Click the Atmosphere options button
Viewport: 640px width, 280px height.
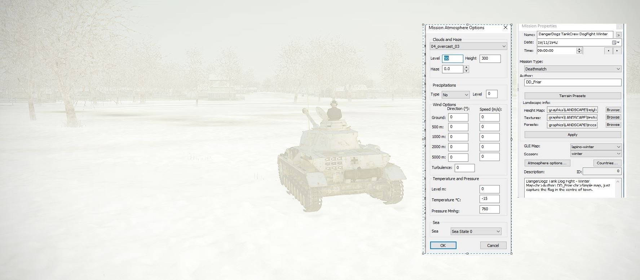click(x=547, y=163)
